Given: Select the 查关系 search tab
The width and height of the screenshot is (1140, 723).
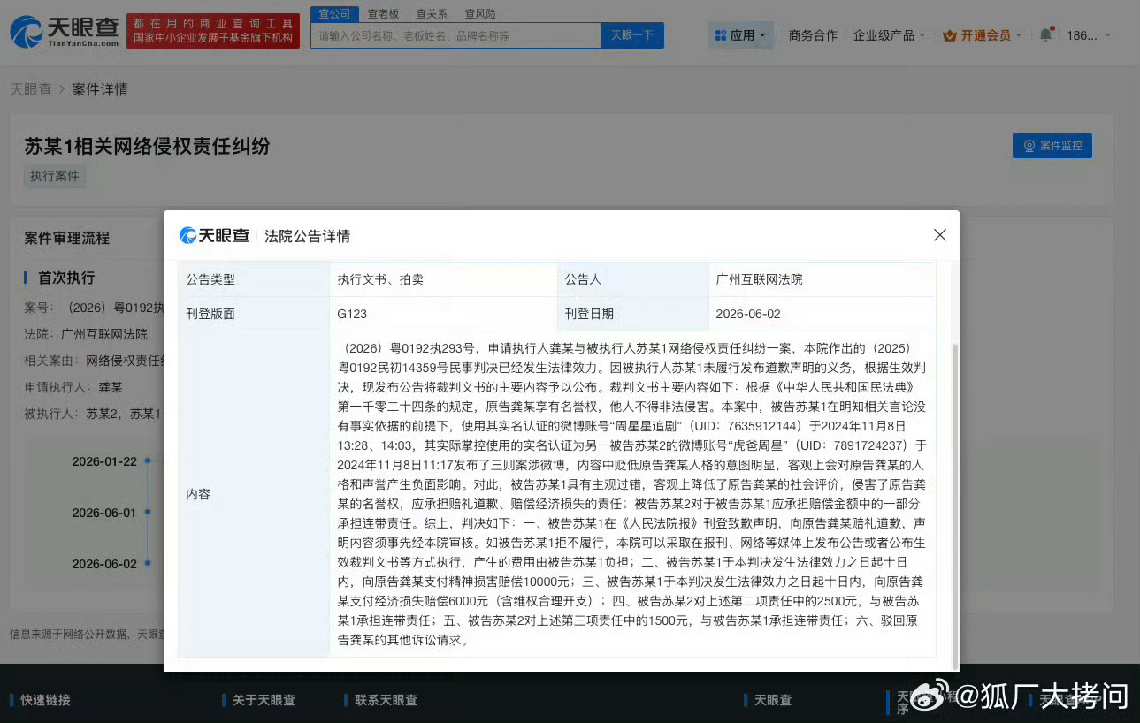Looking at the screenshot, I should 432,13.
